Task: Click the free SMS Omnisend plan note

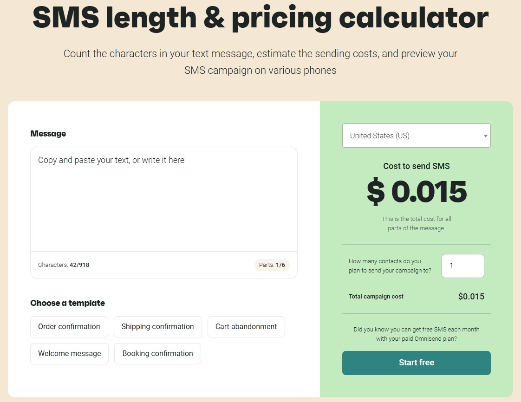Action: pyautogui.click(x=417, y=334)
